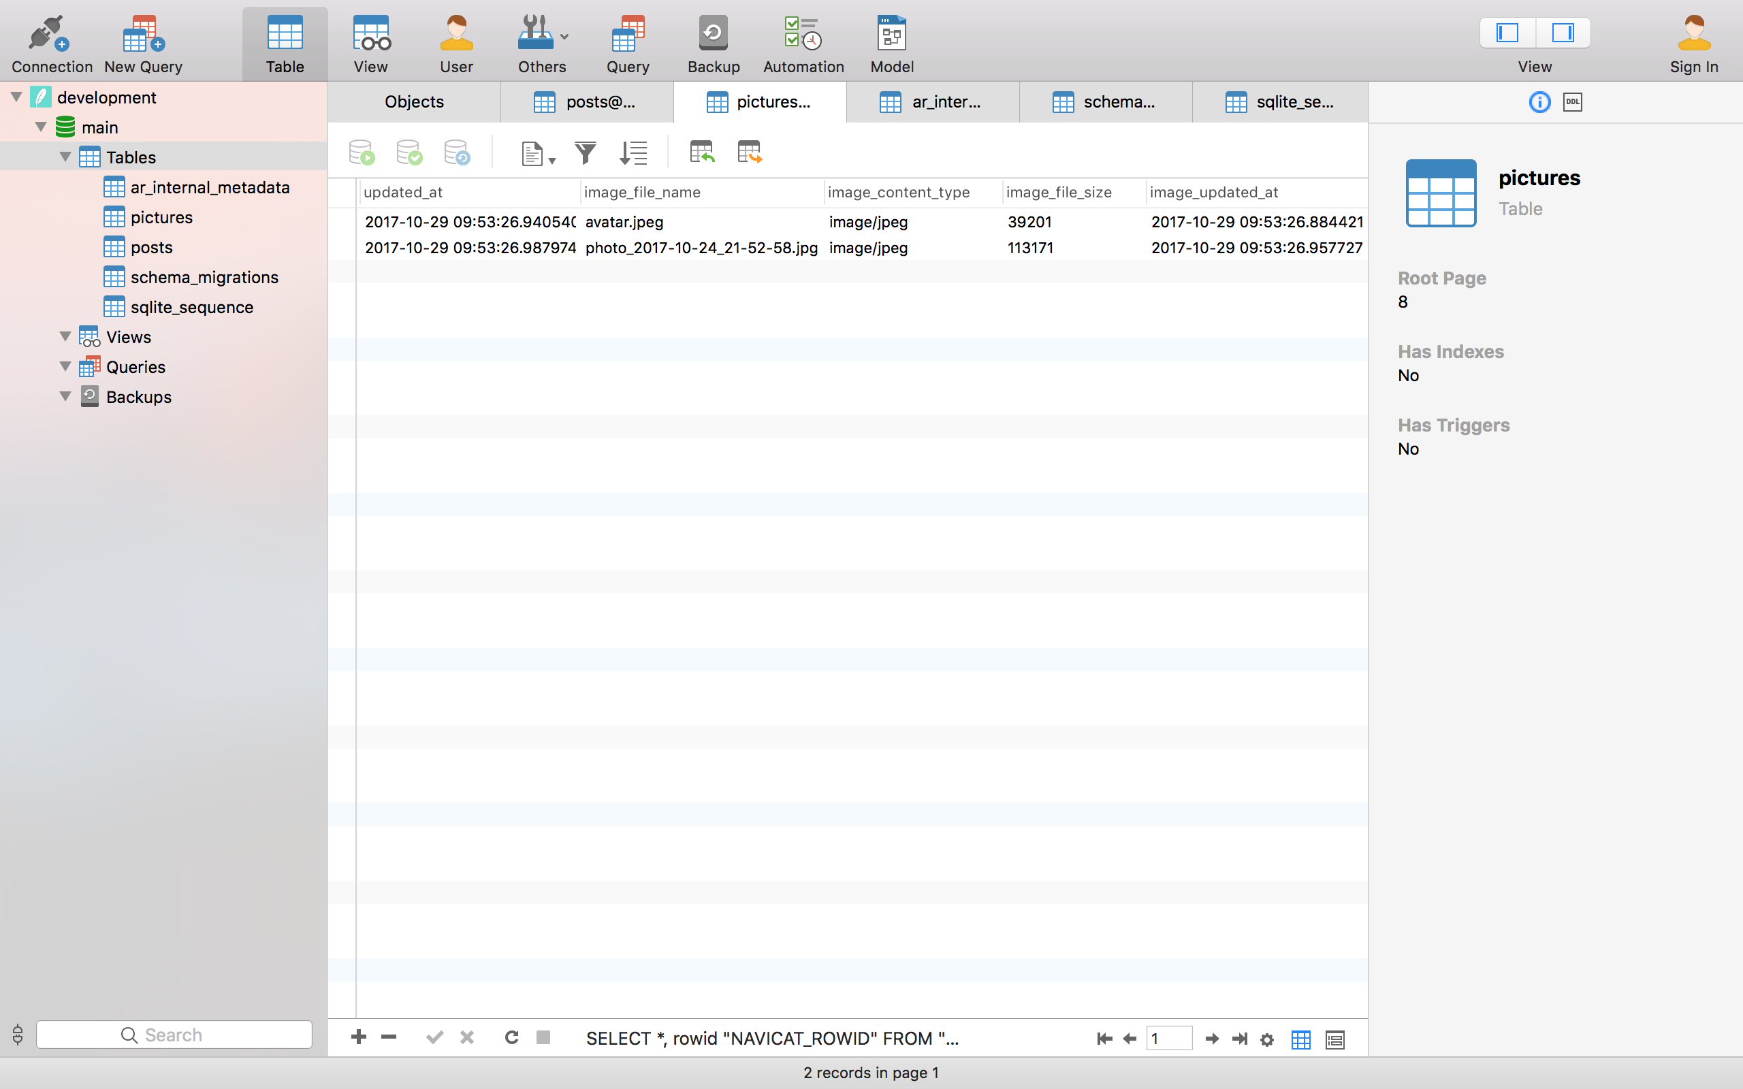Open the Model toolbar icon
This screenshot has width=1743, height=1089.
pyautogui.click(x=892, y=43)
